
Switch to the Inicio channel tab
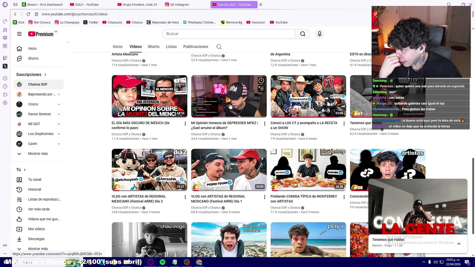pos(118,47)
